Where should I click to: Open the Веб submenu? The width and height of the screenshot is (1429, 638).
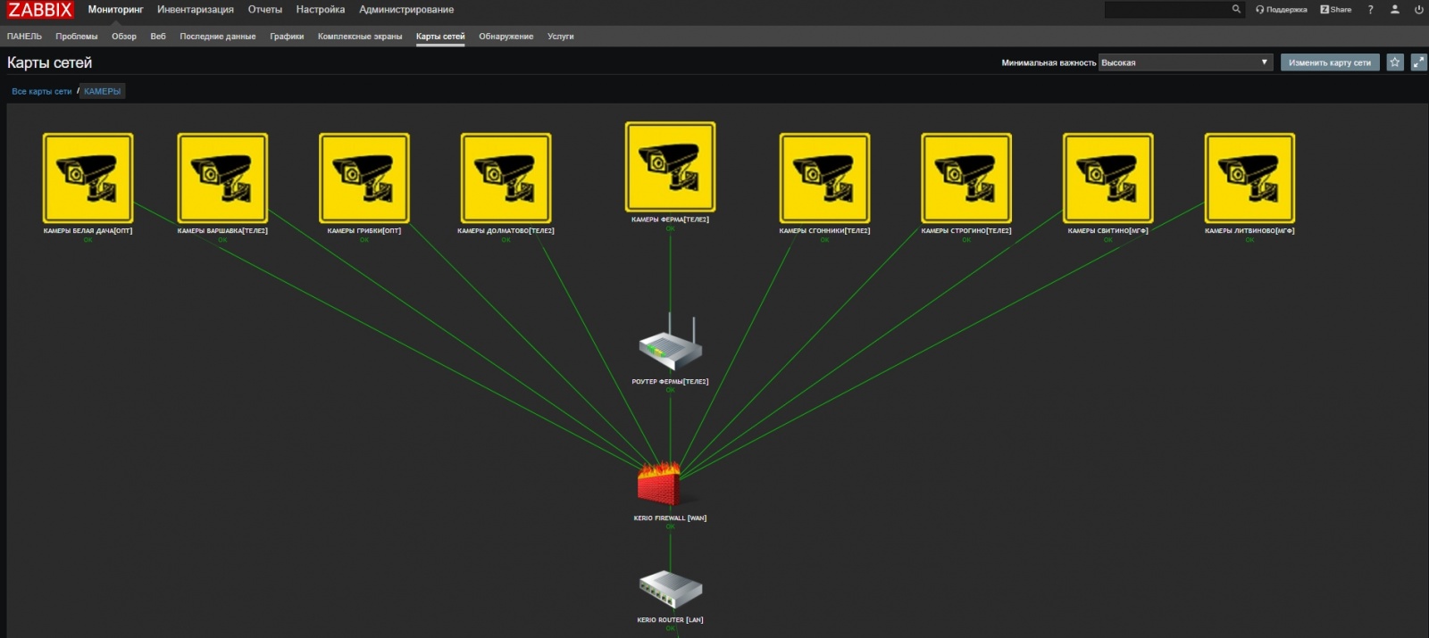(158, 37)
